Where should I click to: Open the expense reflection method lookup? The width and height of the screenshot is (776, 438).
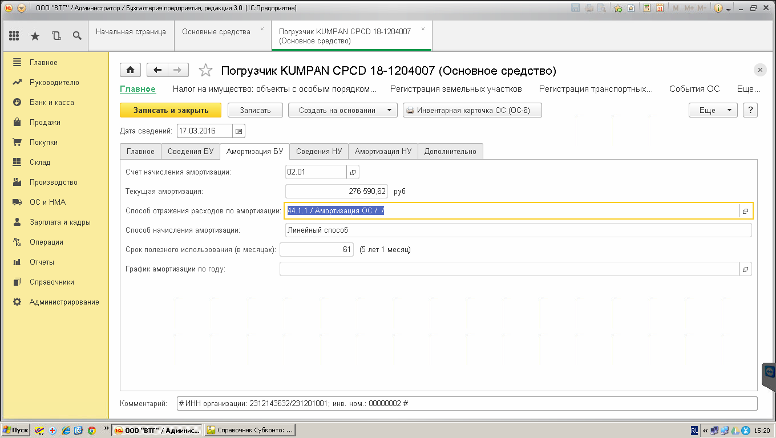click(x=746, y=211)
